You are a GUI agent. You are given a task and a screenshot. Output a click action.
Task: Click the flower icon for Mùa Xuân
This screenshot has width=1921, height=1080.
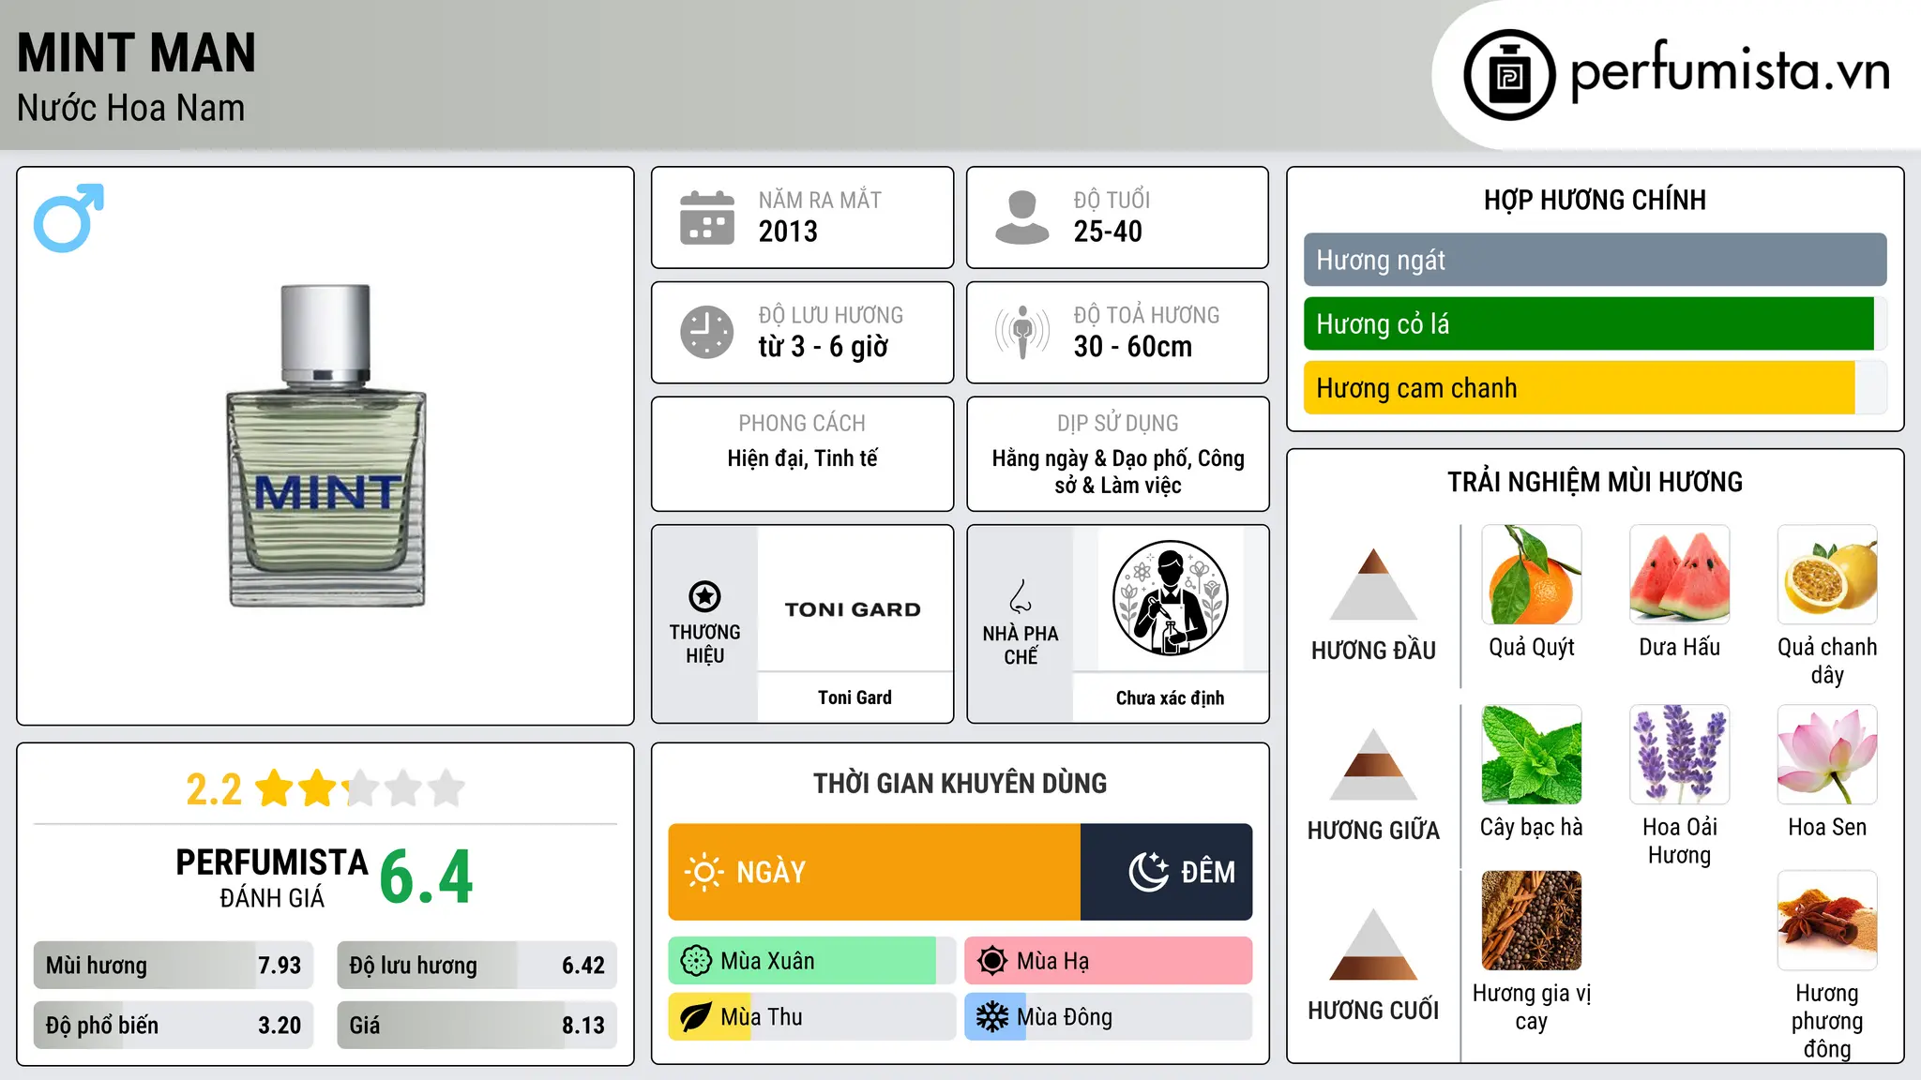coord(696,961)
